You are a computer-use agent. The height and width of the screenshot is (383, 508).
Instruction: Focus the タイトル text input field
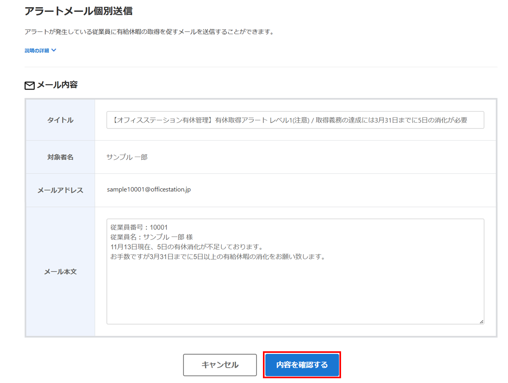click(295, 120)
